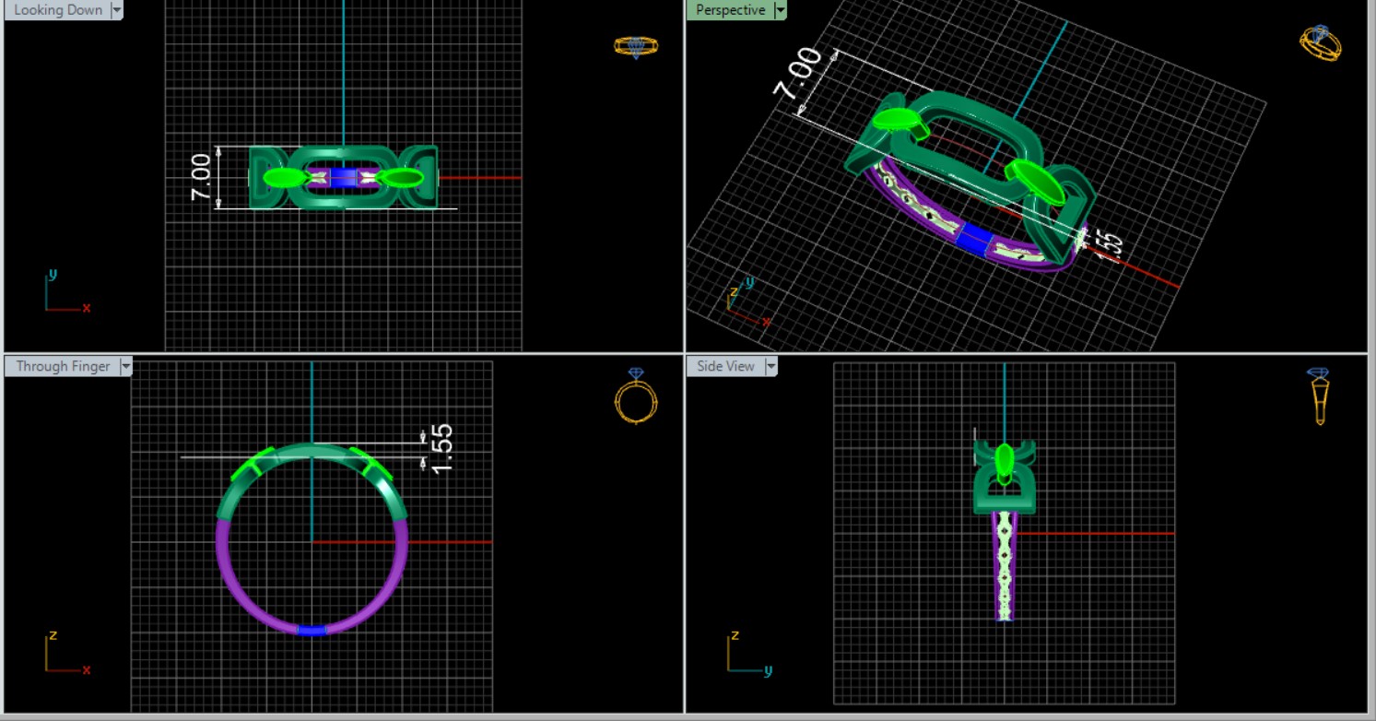Activate the Perspective viewport title
The image size is (1376, 721).
730,10
